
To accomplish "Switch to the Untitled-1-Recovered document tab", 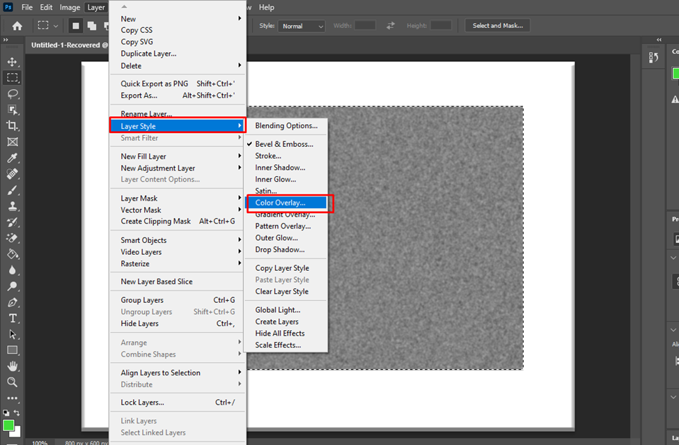I will tap(69, 45).
